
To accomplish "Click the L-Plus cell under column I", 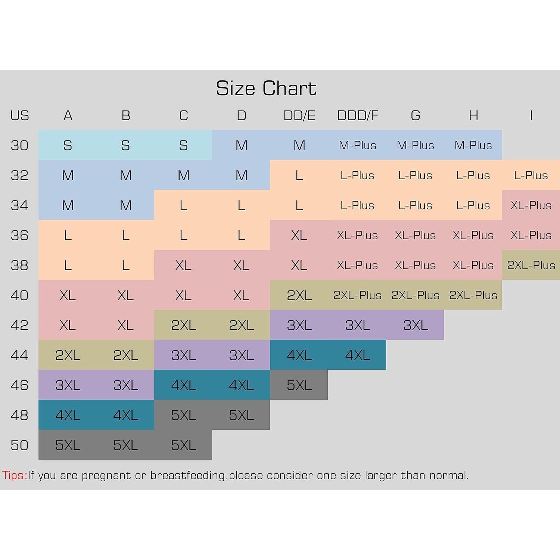I will 531,175.
